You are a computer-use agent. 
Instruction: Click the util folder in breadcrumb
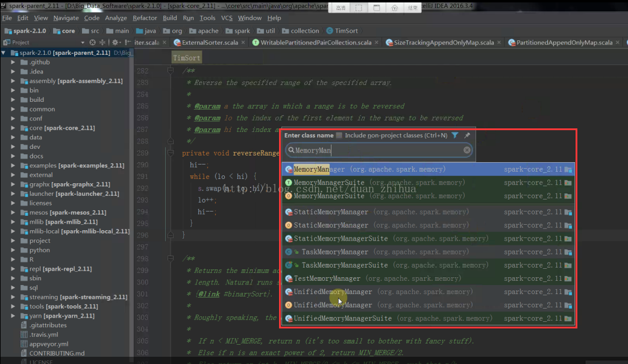[266, 31]
